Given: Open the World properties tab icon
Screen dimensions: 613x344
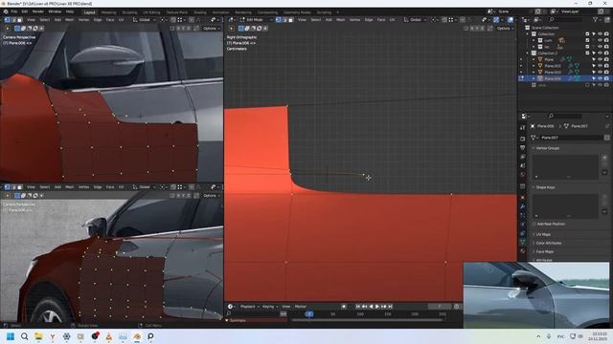Looking at the screenshot, I should pos(523,175).
